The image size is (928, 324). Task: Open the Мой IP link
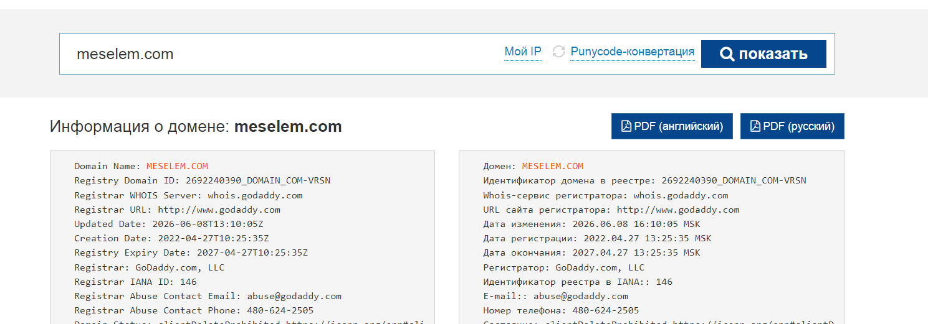[523, 52]
